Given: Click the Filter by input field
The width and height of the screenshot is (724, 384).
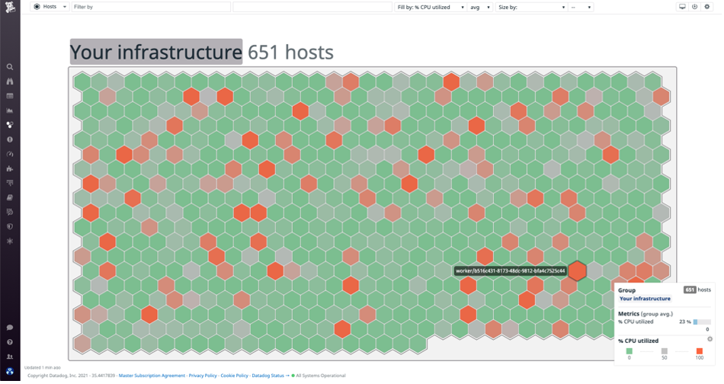Looking at the screenshot, I should coord(151,7).
